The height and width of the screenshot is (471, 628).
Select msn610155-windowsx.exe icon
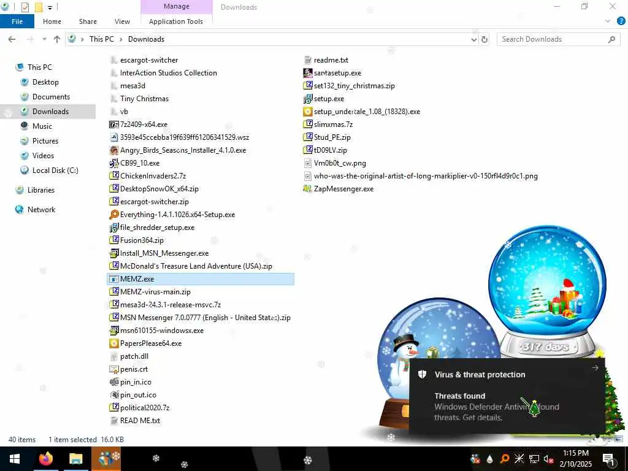tap(113, 331)
